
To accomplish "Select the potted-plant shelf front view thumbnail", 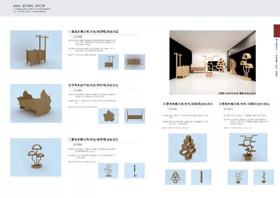I will pyautogui.click(x=238, y=177).
